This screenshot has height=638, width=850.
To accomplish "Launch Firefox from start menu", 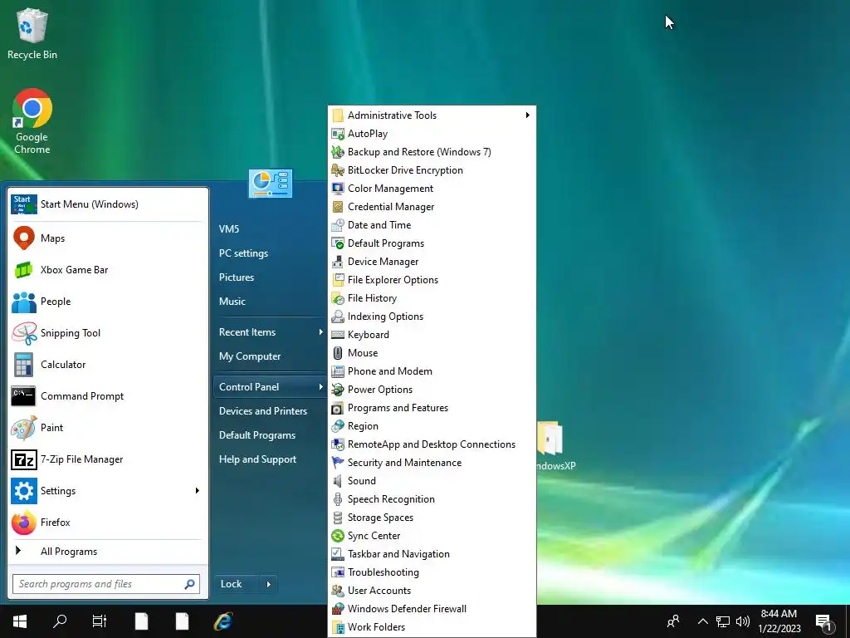I will [x=107, y=523].
